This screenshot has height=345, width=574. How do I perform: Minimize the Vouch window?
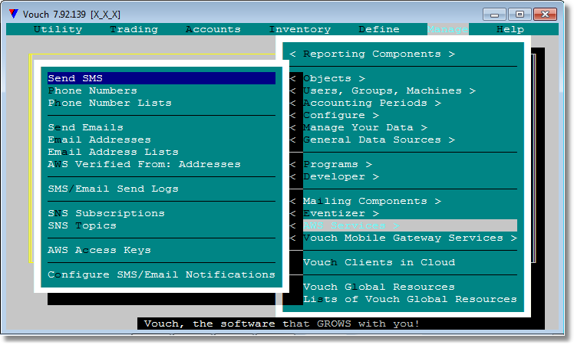coord(494,15)
